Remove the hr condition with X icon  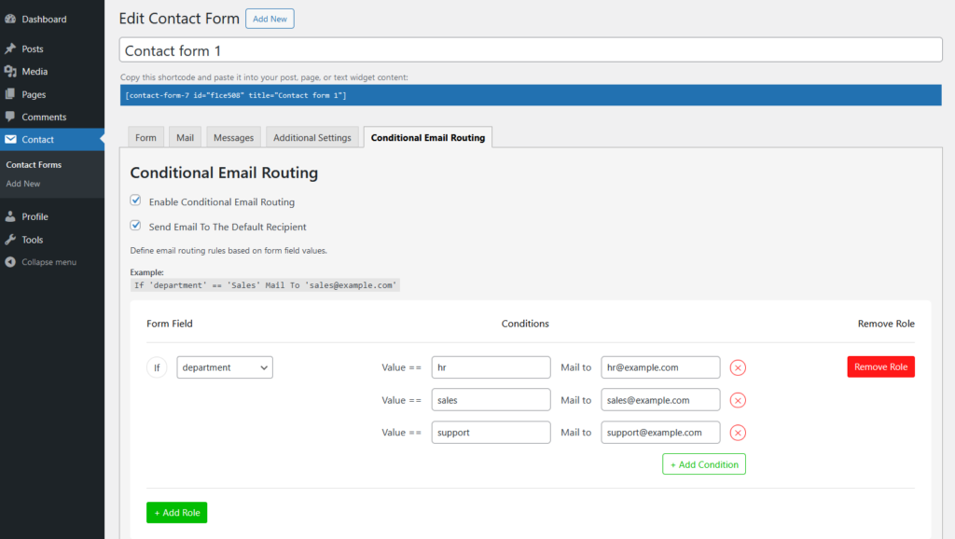(x=738, y=367)
